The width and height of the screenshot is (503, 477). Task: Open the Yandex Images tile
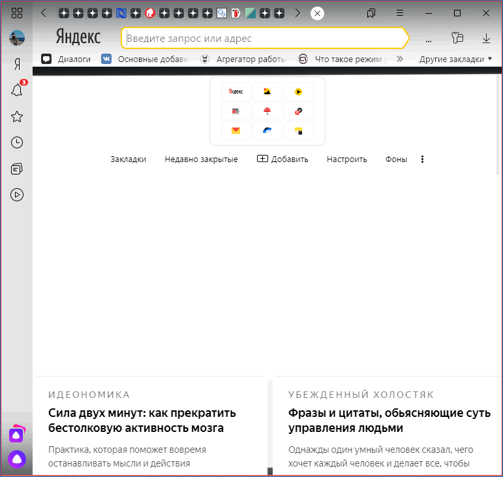267,91
